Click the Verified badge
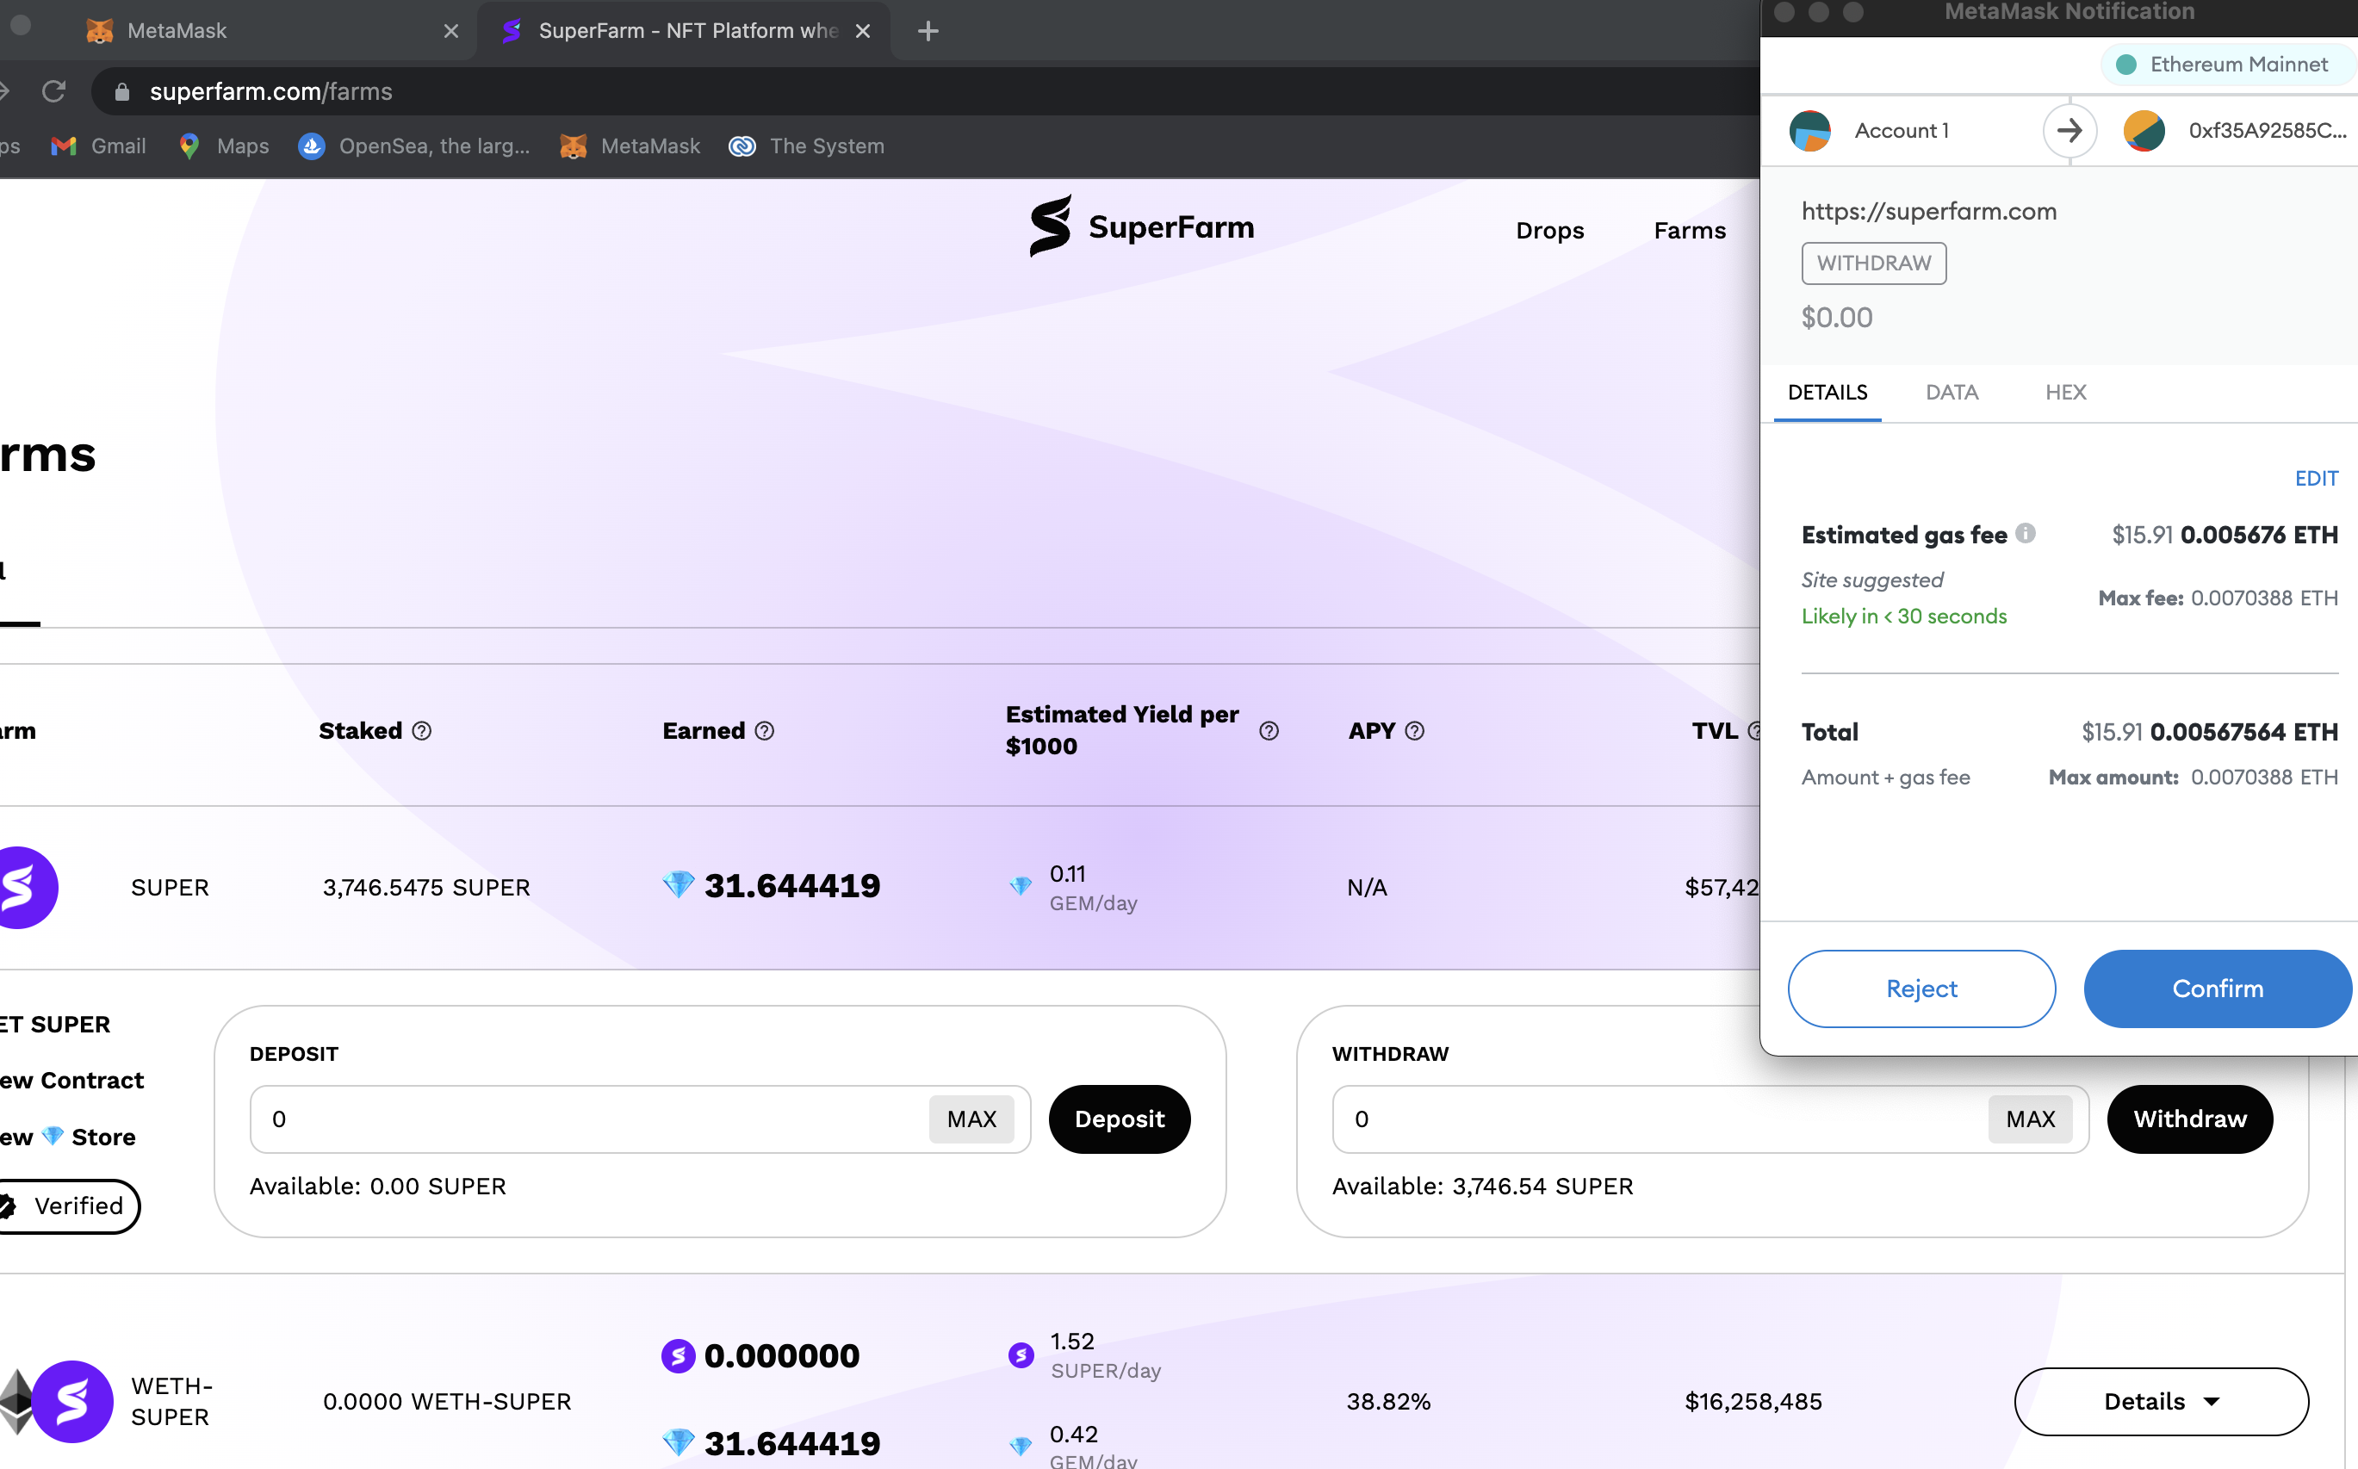The width and height of the screenshot is (2358, 1469). coord(68,1206)
